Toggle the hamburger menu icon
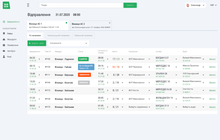Image resolution: width=220 pixels, height=140 pixels. click(28, 5)
